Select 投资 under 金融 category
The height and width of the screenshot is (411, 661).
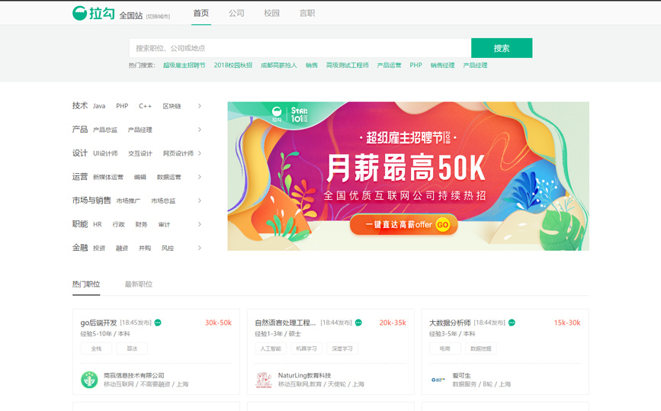point(99,248)
